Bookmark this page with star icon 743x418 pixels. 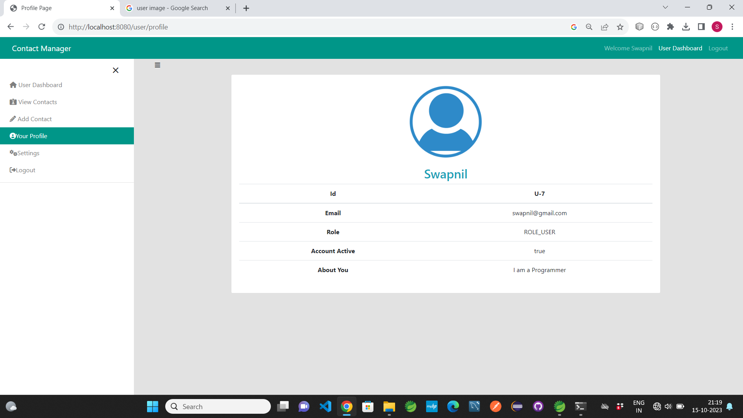[x=620, y=27]
